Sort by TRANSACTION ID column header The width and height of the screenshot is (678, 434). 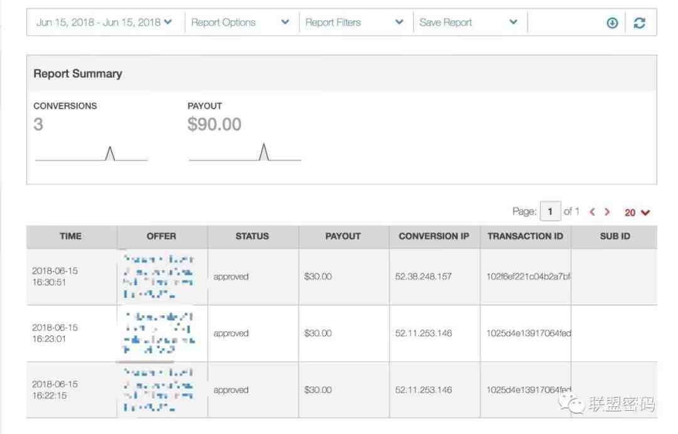tap(525, 236)
